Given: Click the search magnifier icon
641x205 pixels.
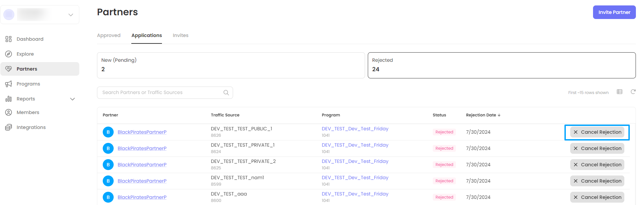Looking at the screenshot, I should (x=226, y=93).
